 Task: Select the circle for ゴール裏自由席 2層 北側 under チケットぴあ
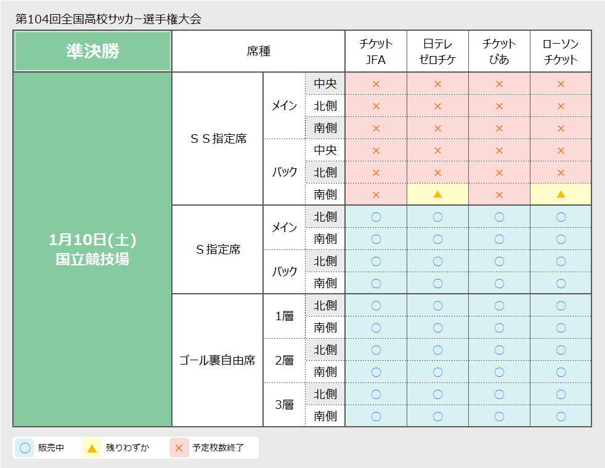click(x=499, y=350)
